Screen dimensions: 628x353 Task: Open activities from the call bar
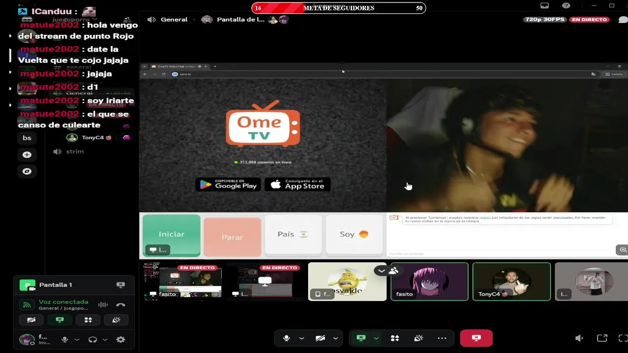pyautogui.click(x=395, y=338)
